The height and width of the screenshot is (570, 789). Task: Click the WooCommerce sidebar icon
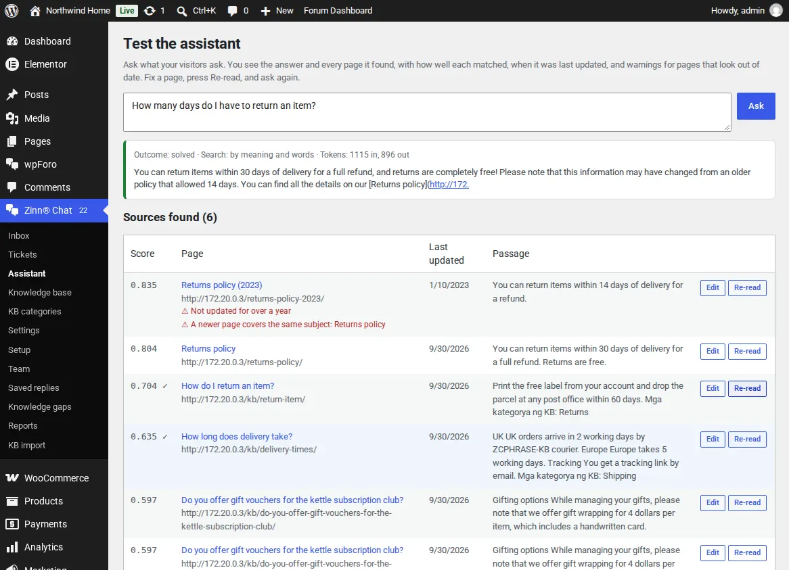[12, 478]
